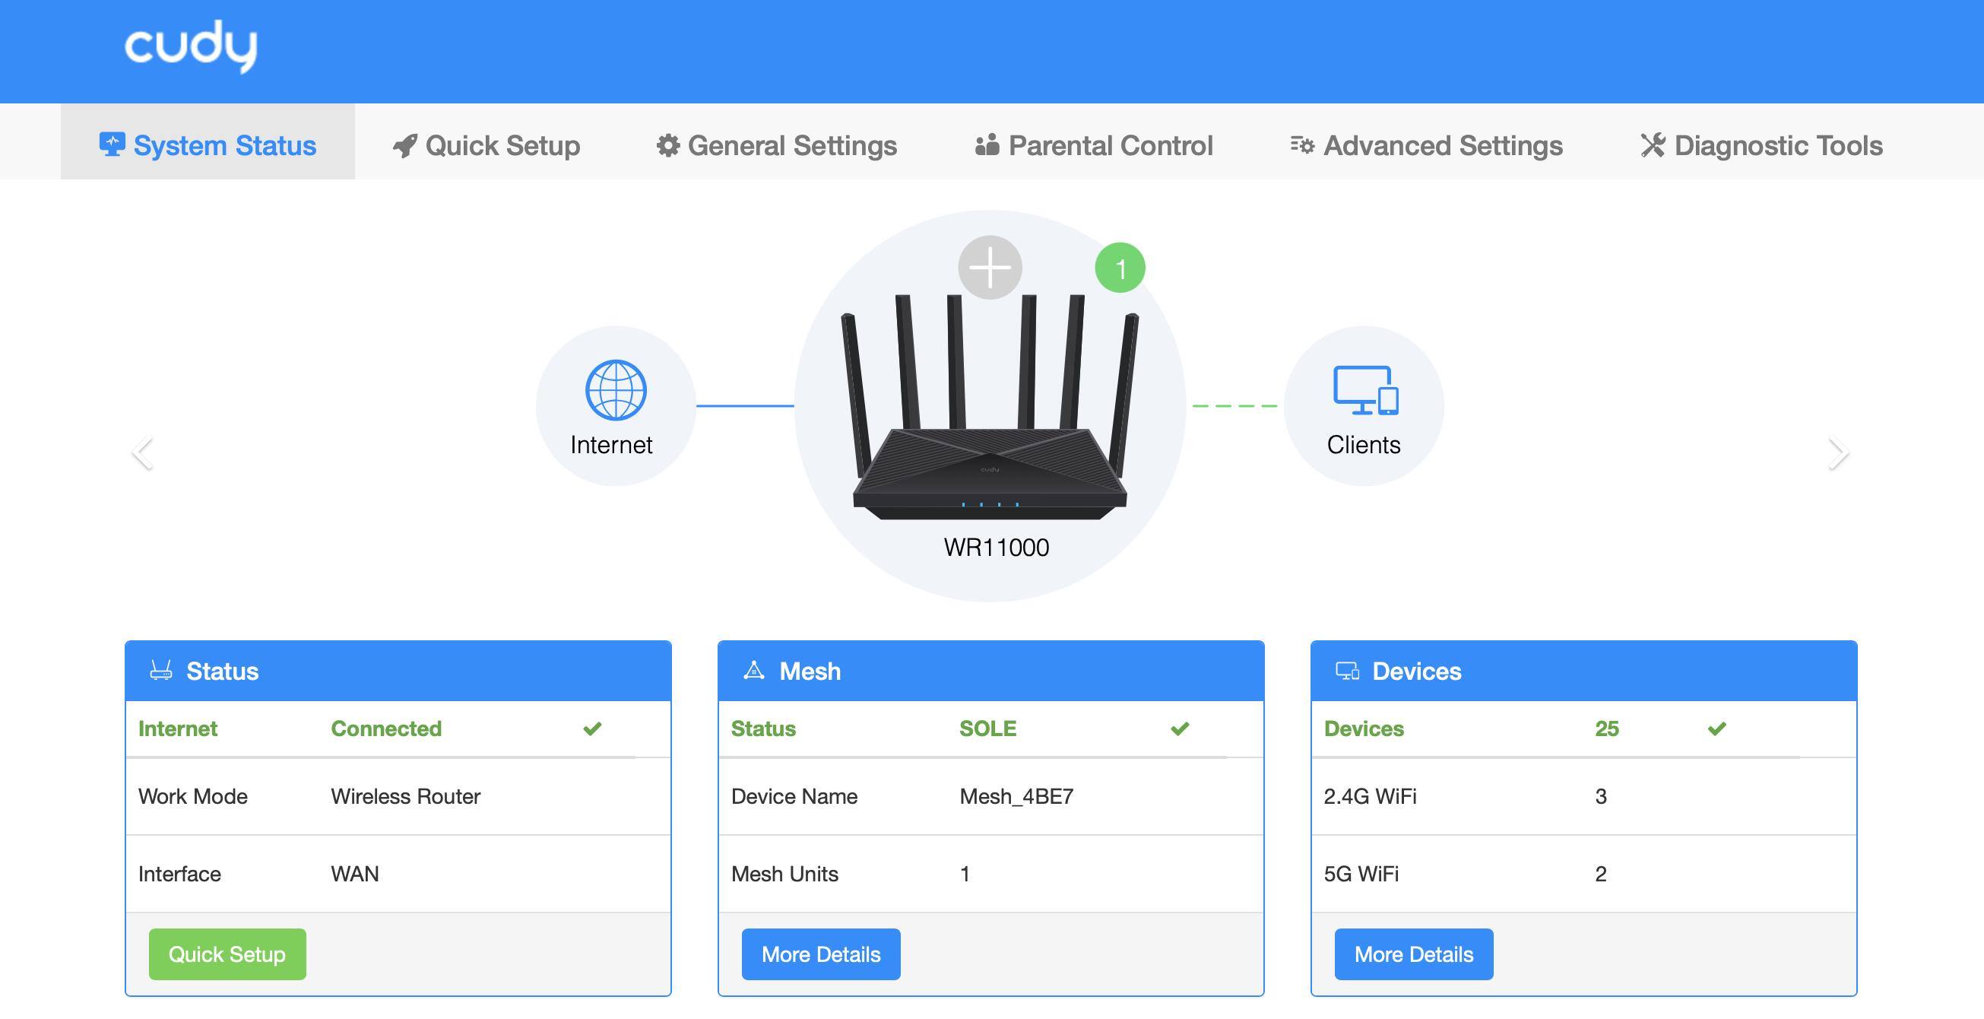The height and width of the screenshot is (1019, 1984).
Task: Go to previous slide with left chevron
Action: pyautogui.click(x=143, y=453)
